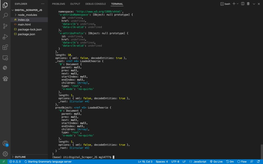Switch to the PROBLEMS tab
Viewport: 263px width, 164px height.
point(59,4)
